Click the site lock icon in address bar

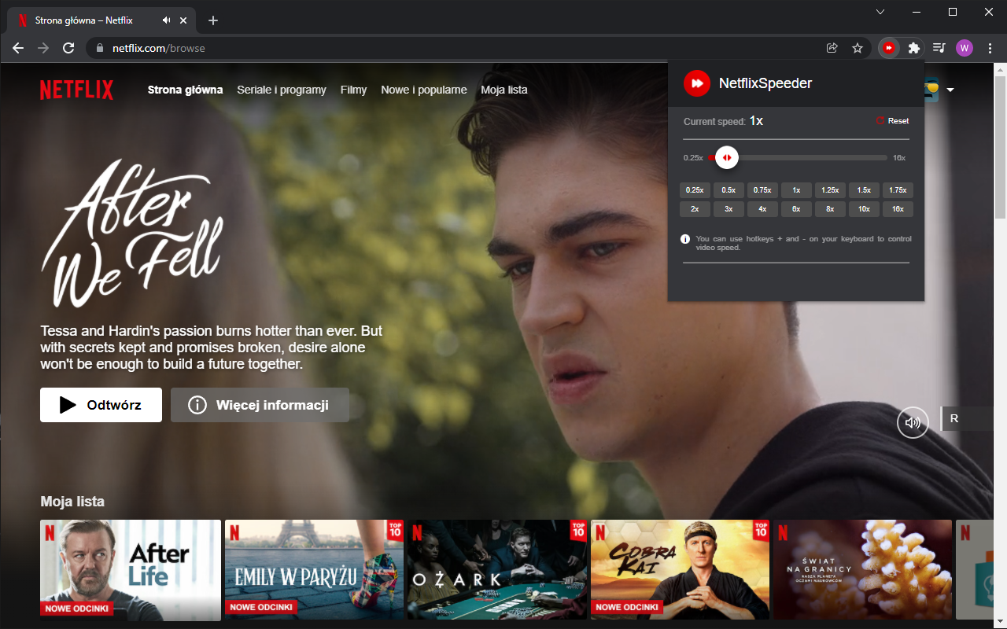[x=99, y=48]
